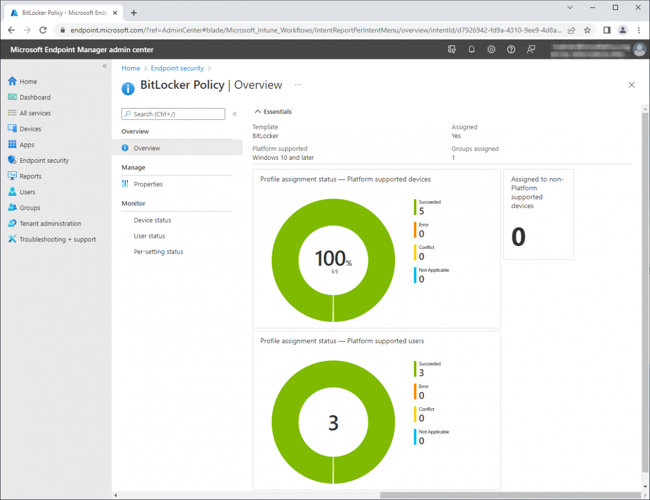Close the BitLocker Policy blade
The image size is (650, 500).
coord(631,85)
